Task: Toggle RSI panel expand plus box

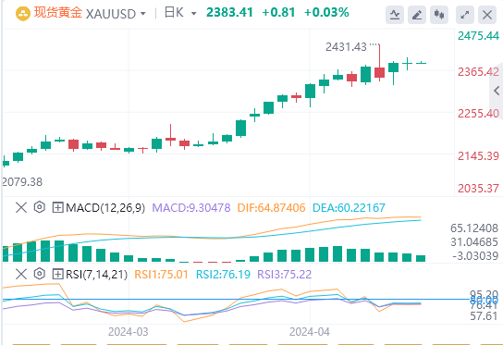Action: click(x=57, y=275)
